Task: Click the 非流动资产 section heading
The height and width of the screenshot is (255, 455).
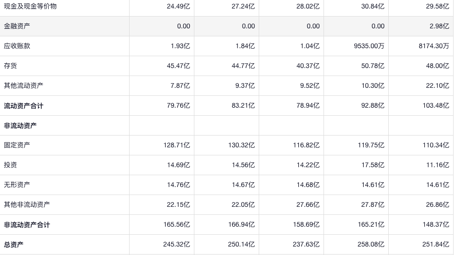Action: click(20, 125)
